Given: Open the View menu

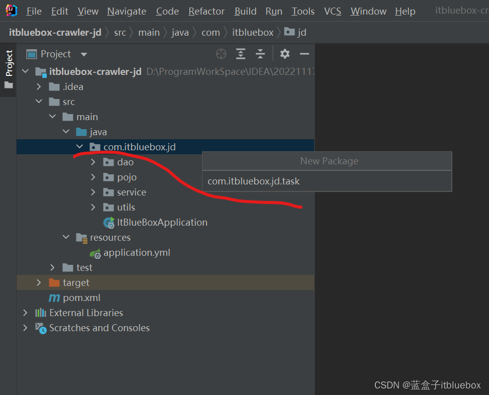Looking at the screenshot, I should 88,11.
